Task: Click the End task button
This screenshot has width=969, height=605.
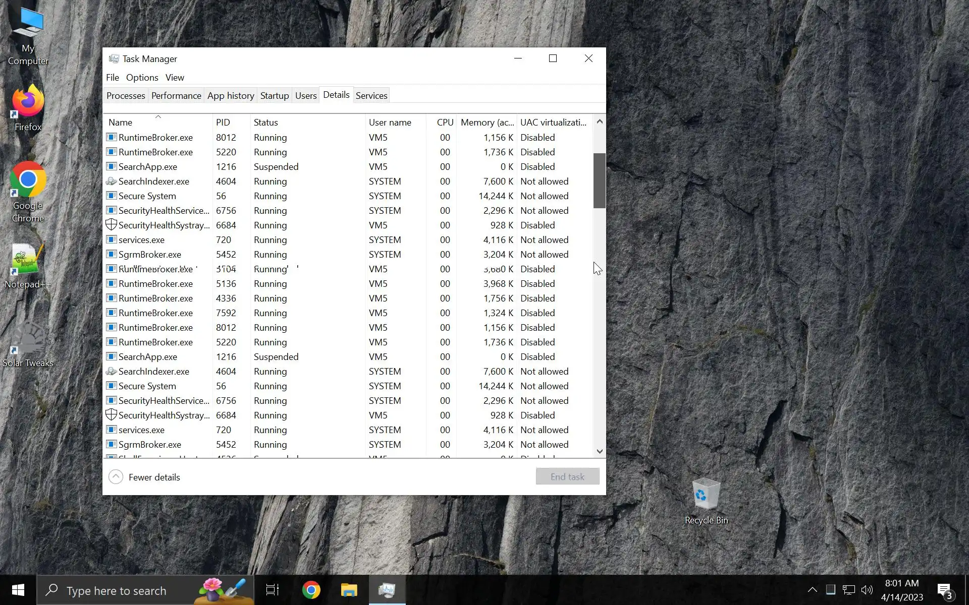Action: tap(567, 477)
